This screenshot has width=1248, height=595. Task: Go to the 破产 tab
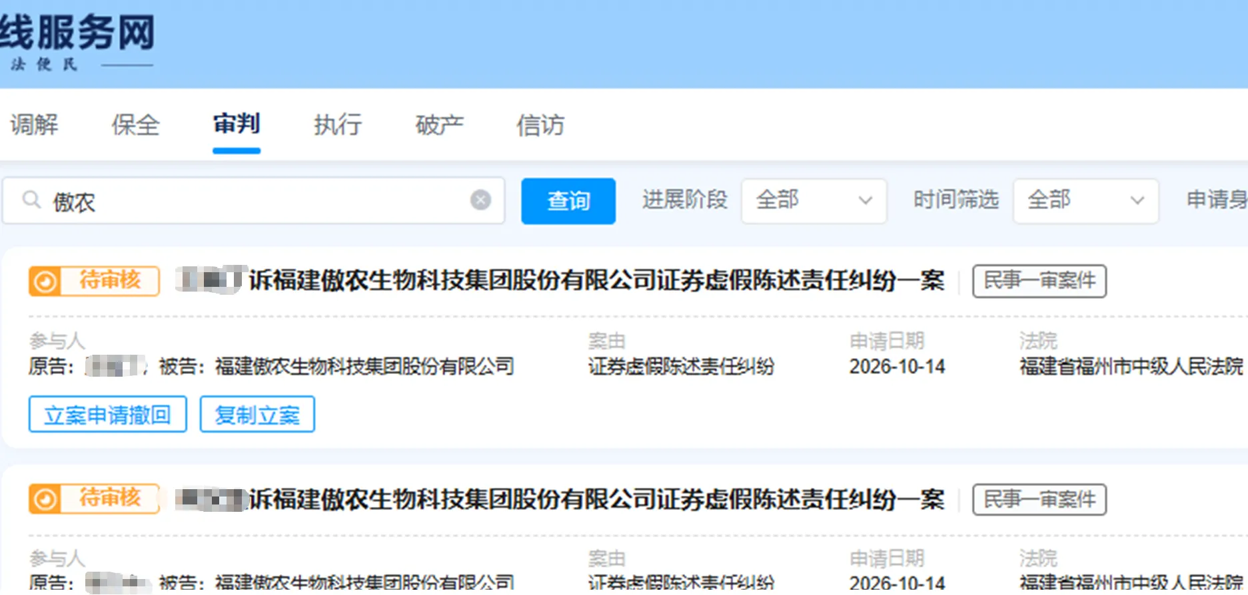click(439, 124)
